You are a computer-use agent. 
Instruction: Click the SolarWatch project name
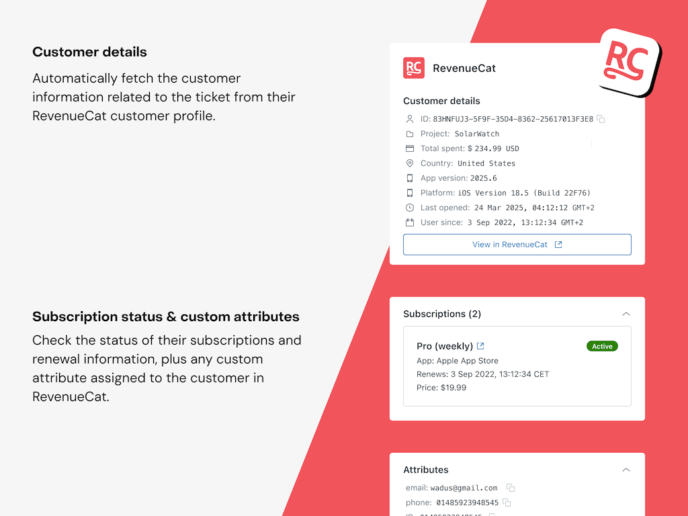pyautogui.click(x=477, y=134)
